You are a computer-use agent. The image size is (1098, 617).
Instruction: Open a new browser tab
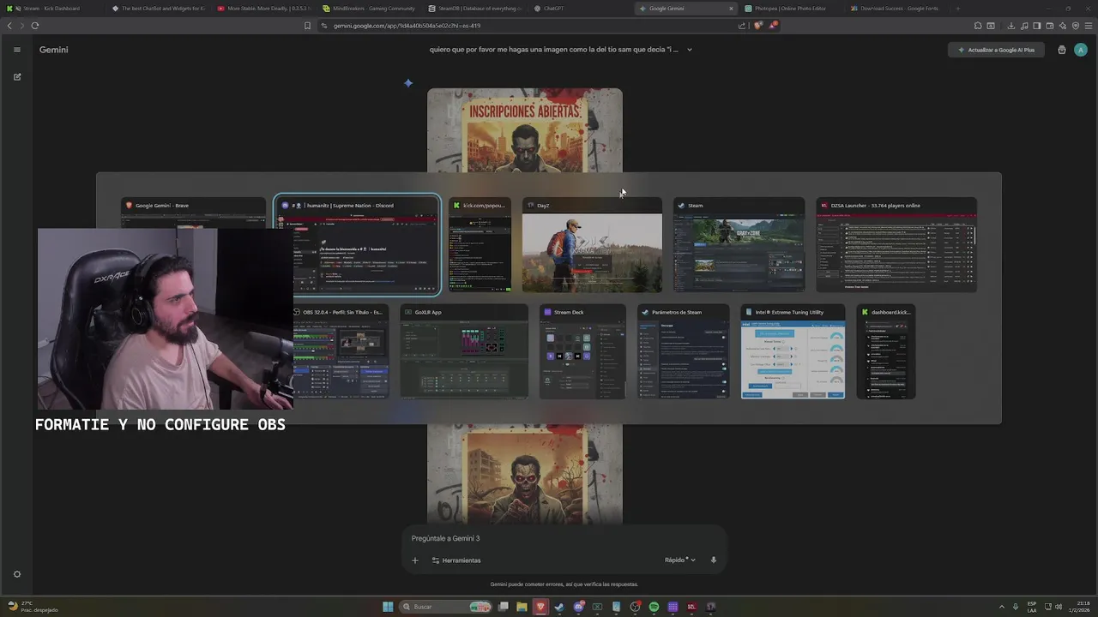tap(957, 9)
